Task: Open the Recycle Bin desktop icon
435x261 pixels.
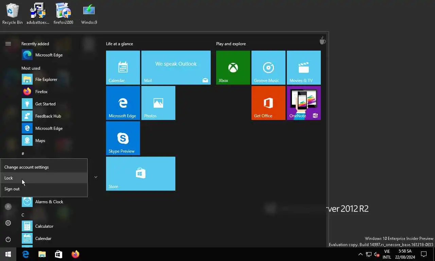Action: (x=13, y=14)
